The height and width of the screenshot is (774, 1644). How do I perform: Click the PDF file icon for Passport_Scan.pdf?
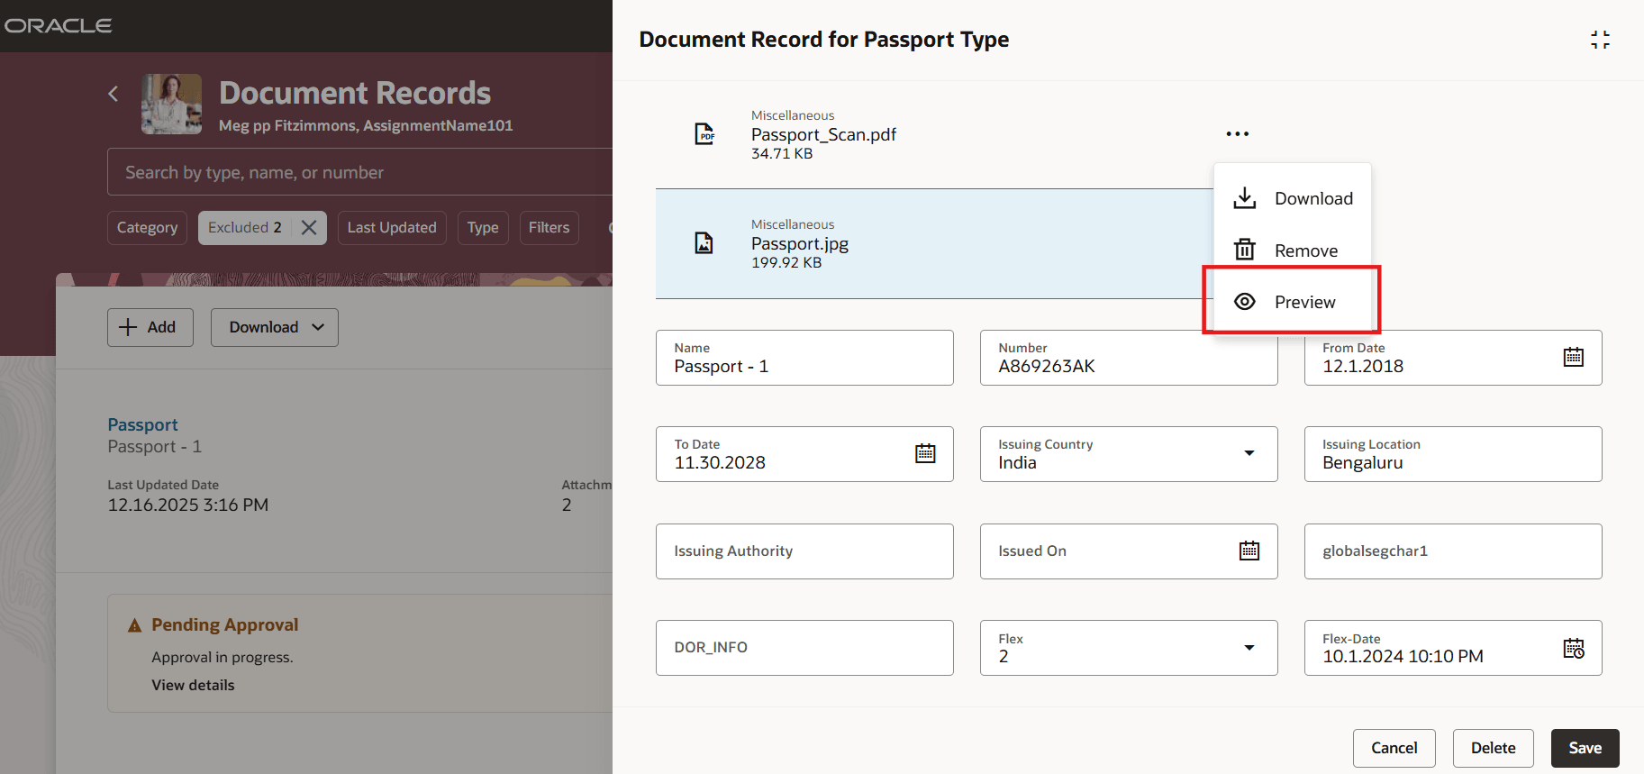pos(704,134)
